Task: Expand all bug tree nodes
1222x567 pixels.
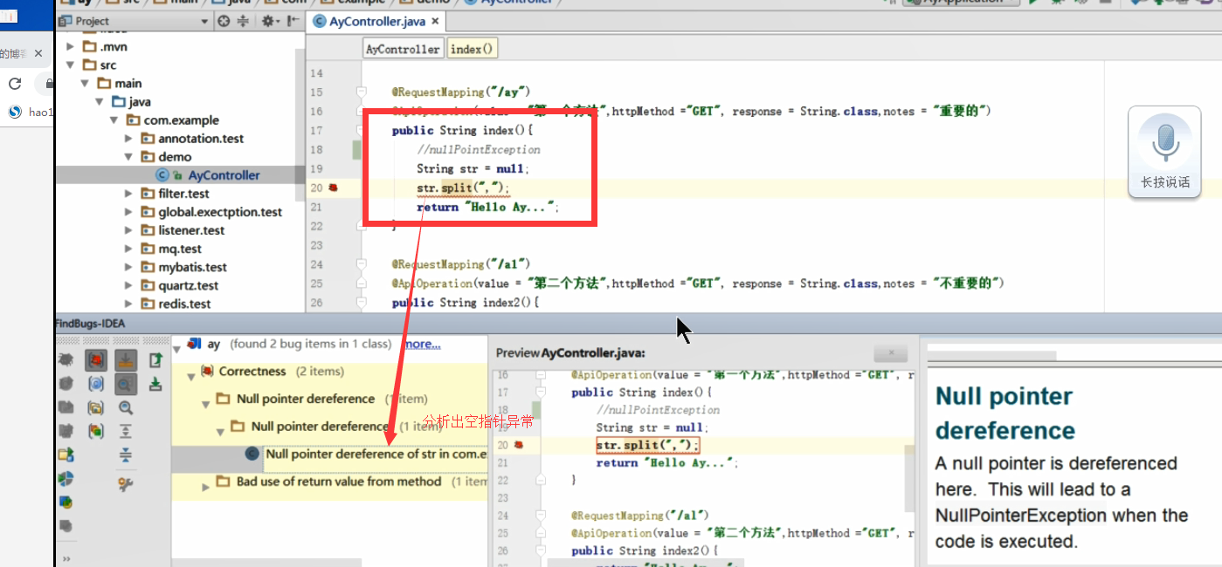Action: [x=126, y=431]
